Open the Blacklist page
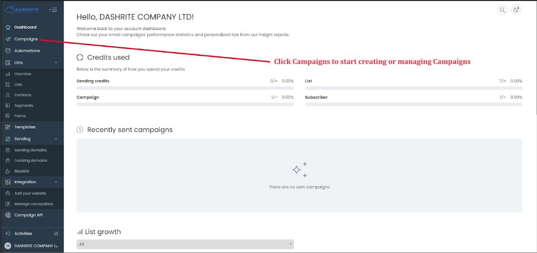The height and width of the screenshot is (253, 537). tap(22, 171)
